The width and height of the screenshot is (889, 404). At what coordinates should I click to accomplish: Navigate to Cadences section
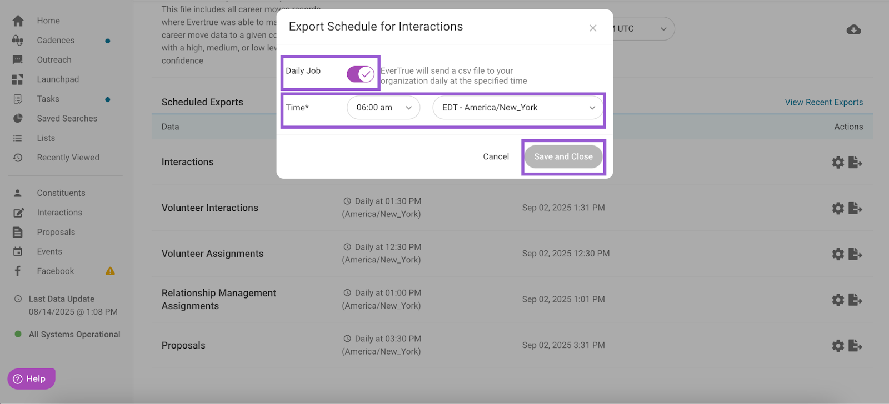(56, 41)
